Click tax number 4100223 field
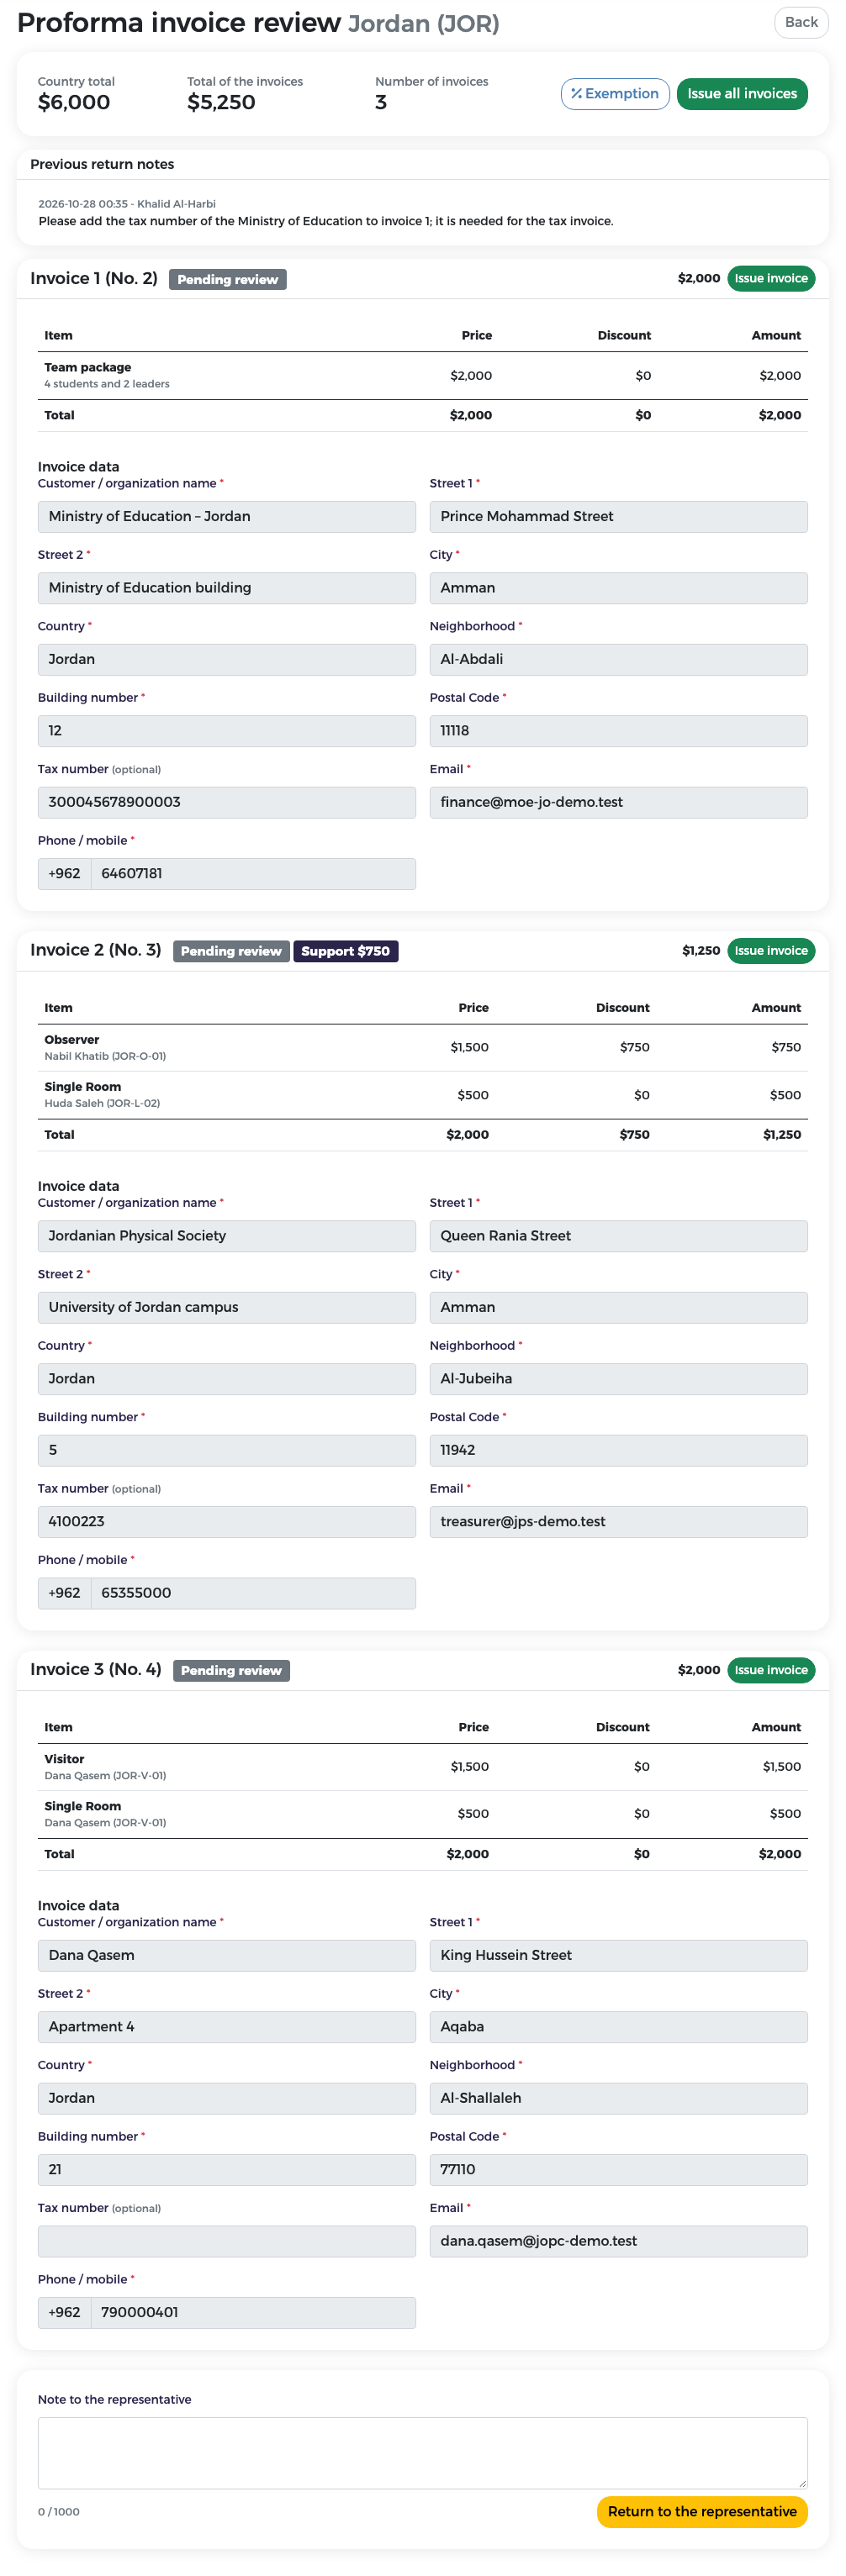 pyautogui.click(x=226, y=1522)
